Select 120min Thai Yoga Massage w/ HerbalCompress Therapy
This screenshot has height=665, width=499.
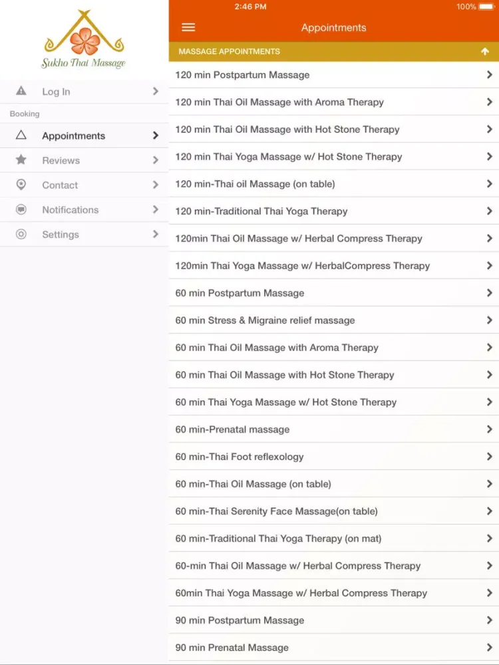click(x=334, y=265)
